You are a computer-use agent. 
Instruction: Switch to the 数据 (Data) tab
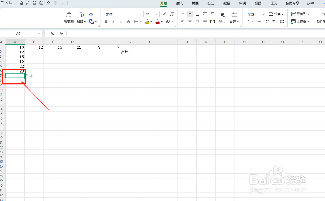[x=227, y=3]
